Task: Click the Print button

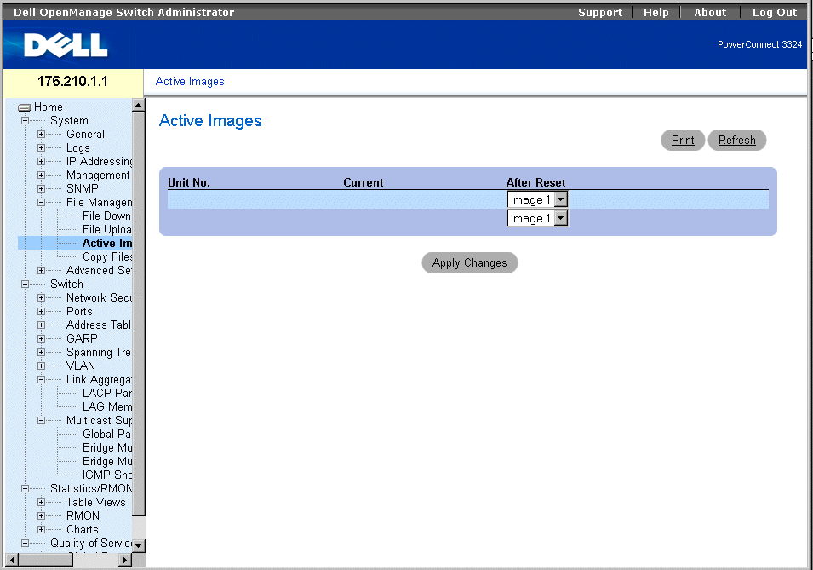Action: [x=683, y=141]
